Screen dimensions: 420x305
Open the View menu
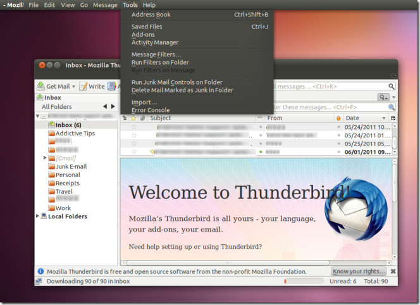[x=68, y=5]
